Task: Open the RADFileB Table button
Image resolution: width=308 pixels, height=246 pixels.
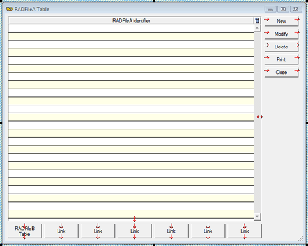Action: click(25, 231)
